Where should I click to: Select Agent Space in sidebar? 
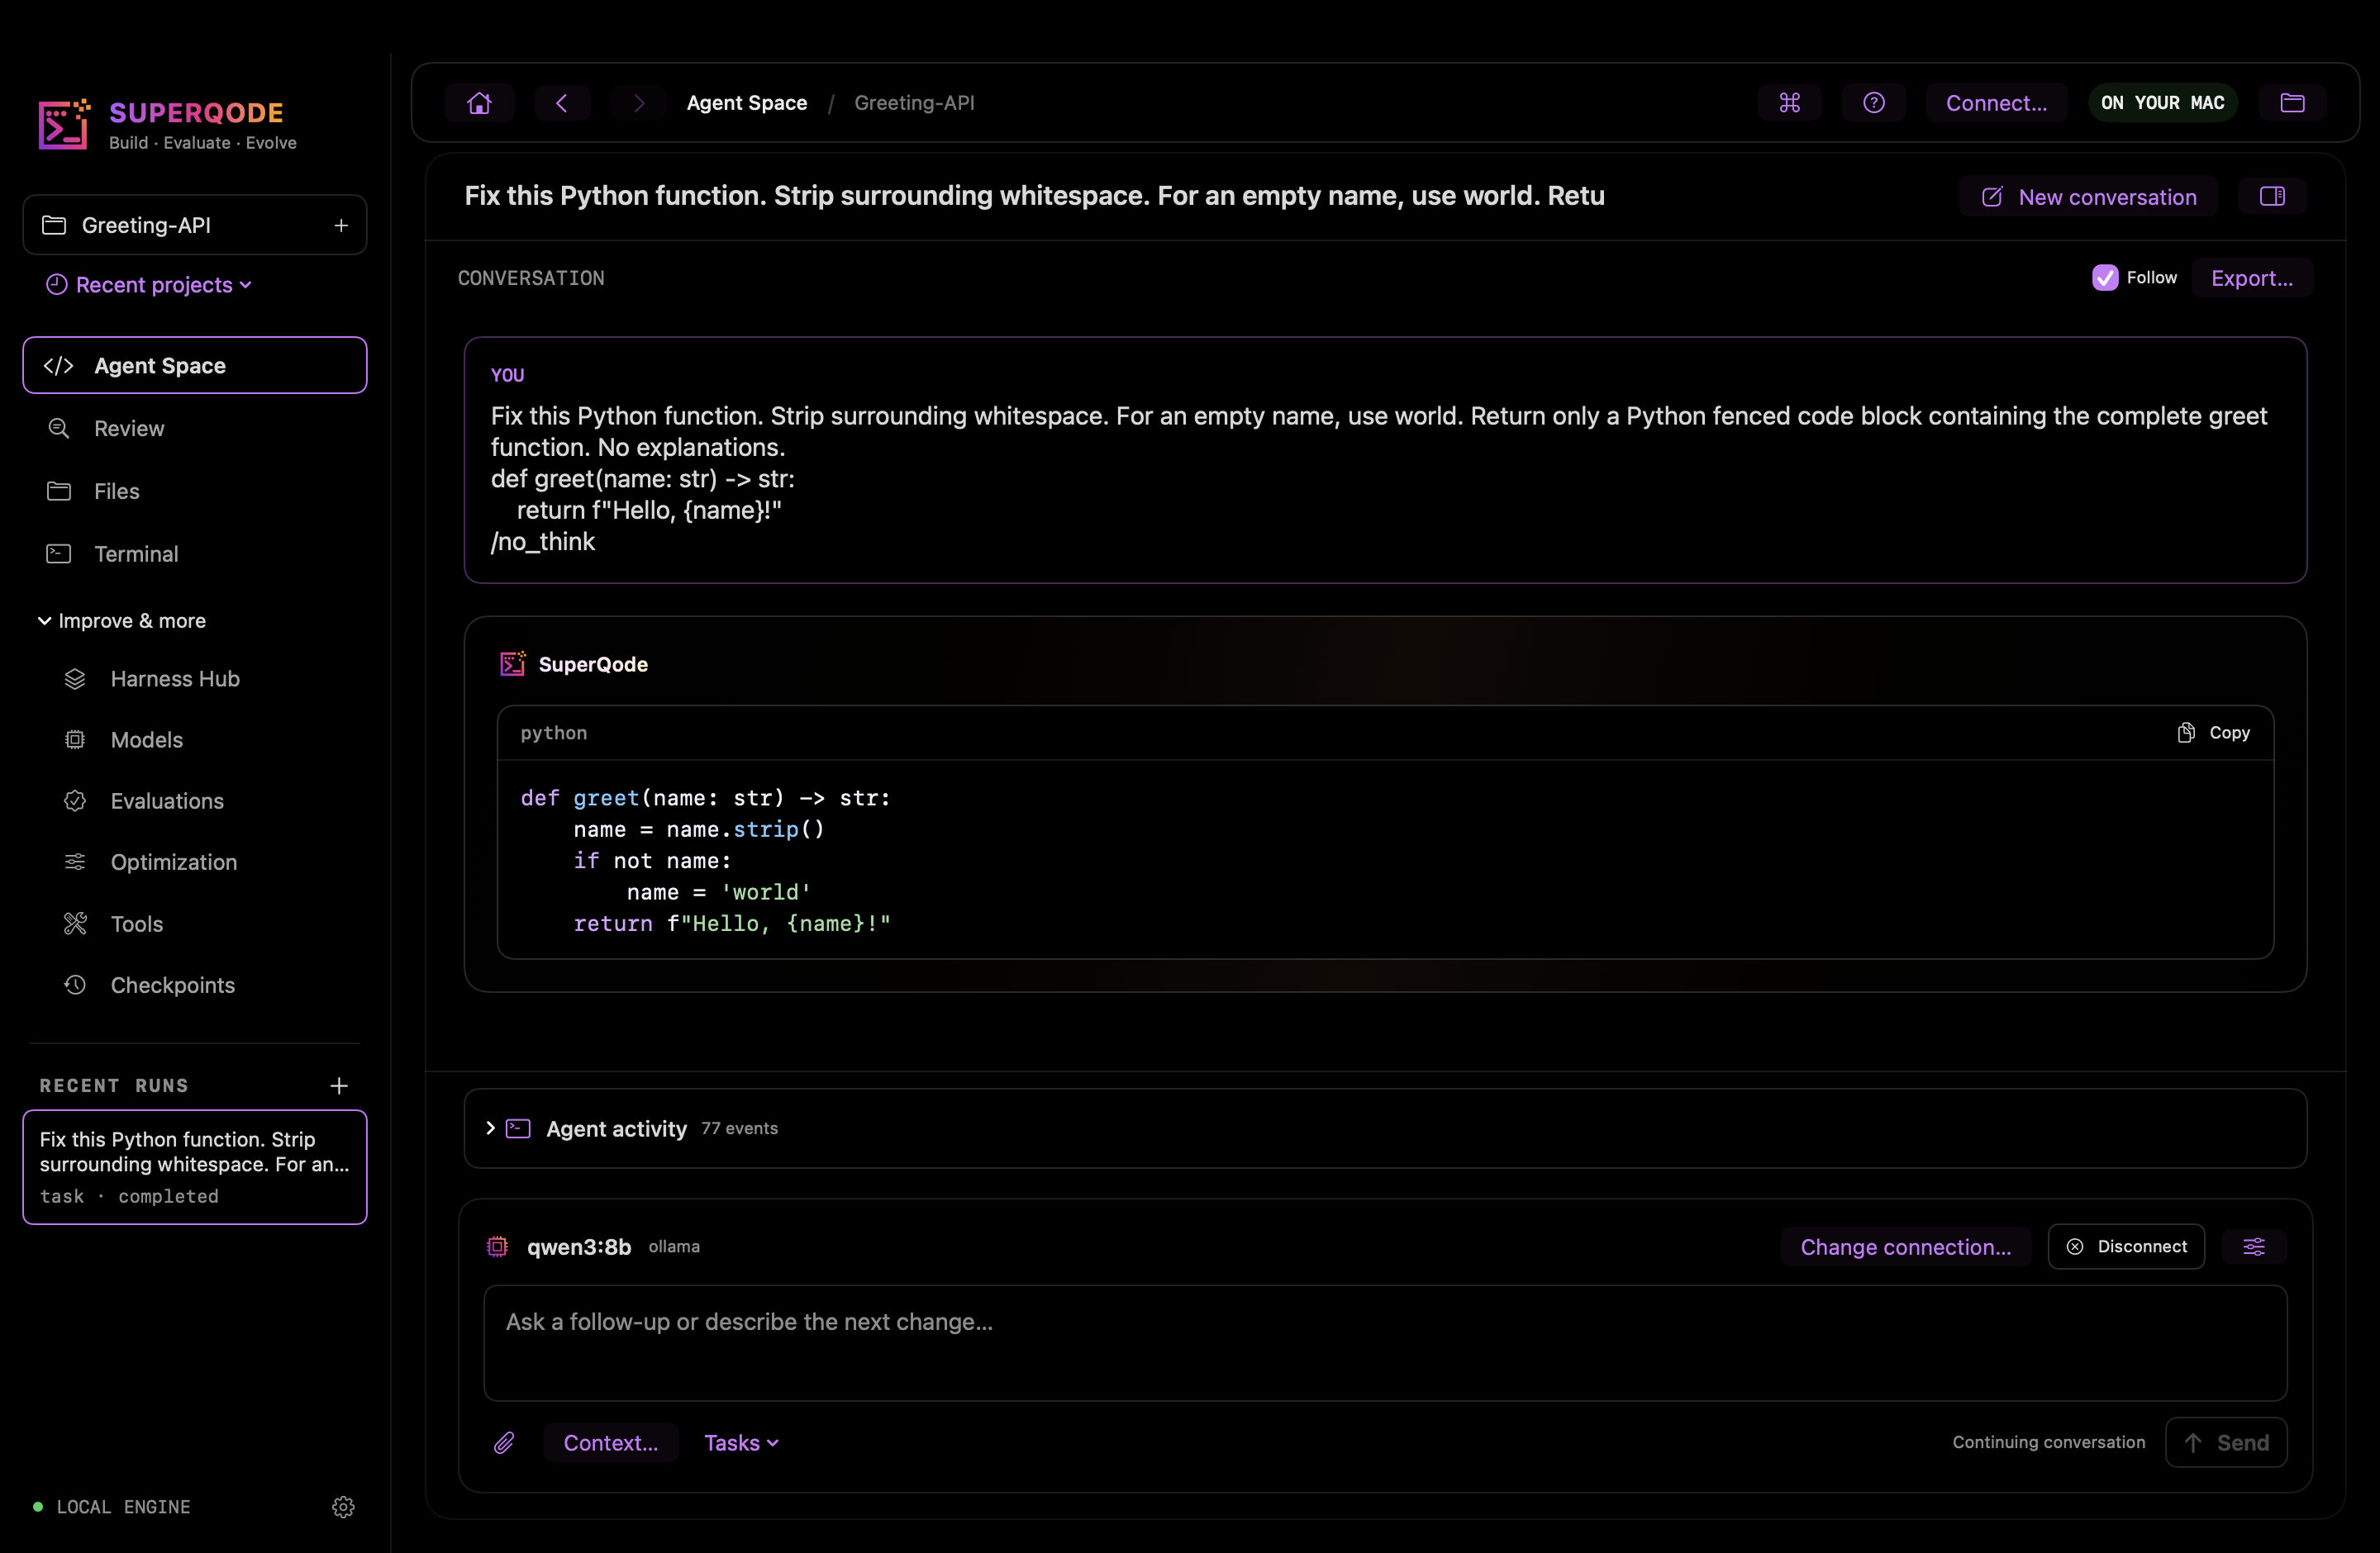tap(195, 366)
